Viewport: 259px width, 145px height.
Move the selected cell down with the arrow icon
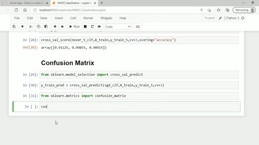click(62, 27)
